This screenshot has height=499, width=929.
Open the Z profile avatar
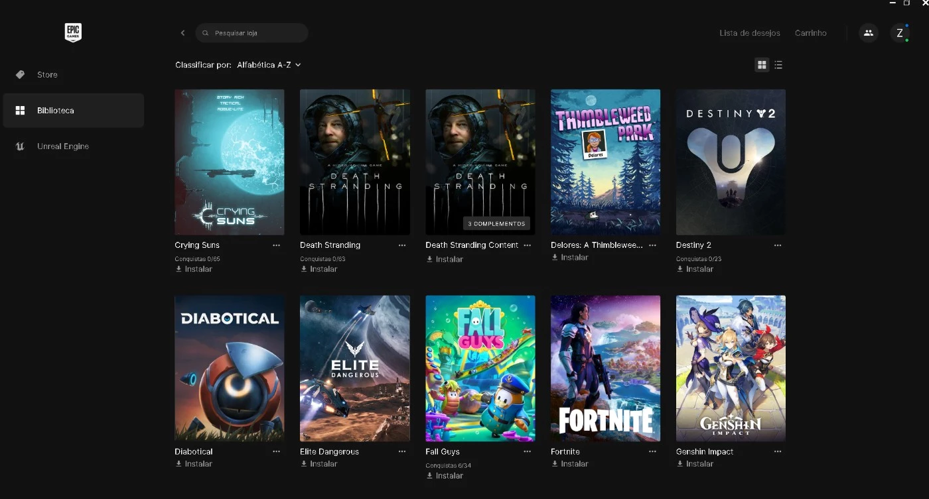click(x=900, y=32)
